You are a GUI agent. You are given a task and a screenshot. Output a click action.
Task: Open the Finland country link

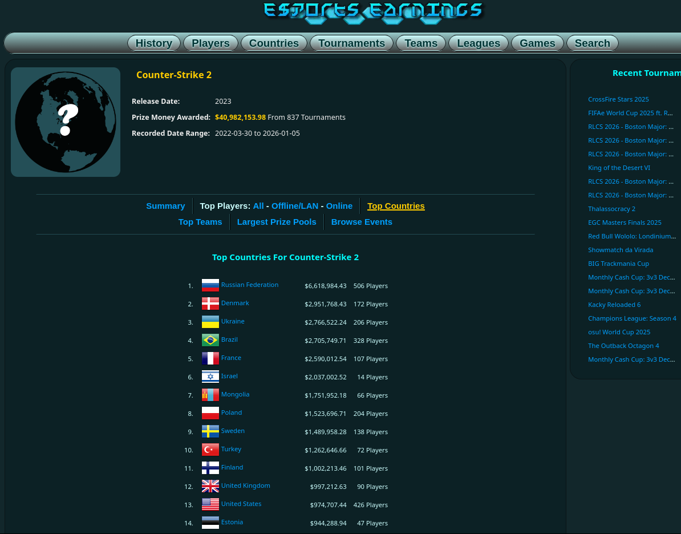click(232, 467)
